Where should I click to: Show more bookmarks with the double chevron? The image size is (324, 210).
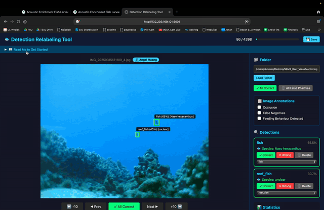pos(319,30)
